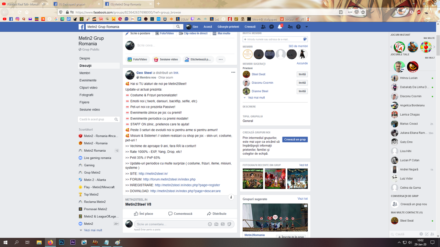Open the 'Top Metin2' shortcut
Screen dimensions: 440x247
[91, 195]
